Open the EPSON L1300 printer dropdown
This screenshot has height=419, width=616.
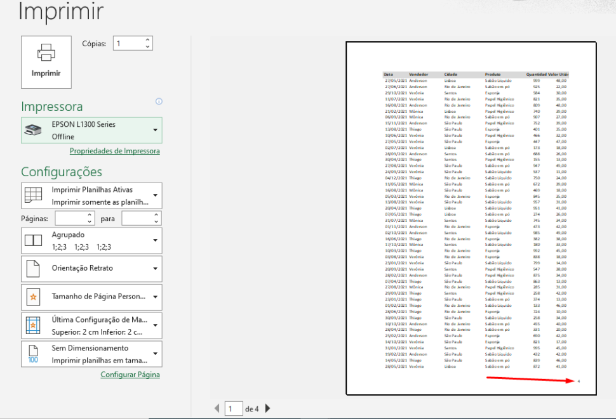pyautogui.click(x=154, y=130)
